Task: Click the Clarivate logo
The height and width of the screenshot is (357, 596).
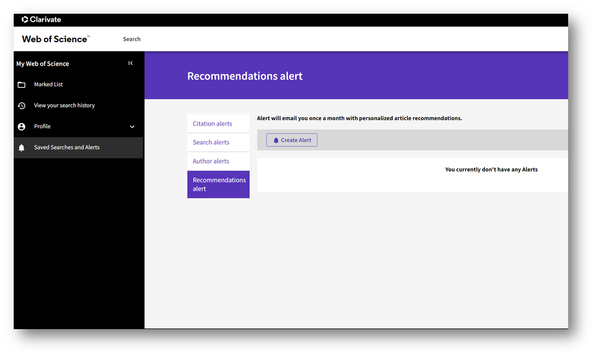Action: click(42, 19)
